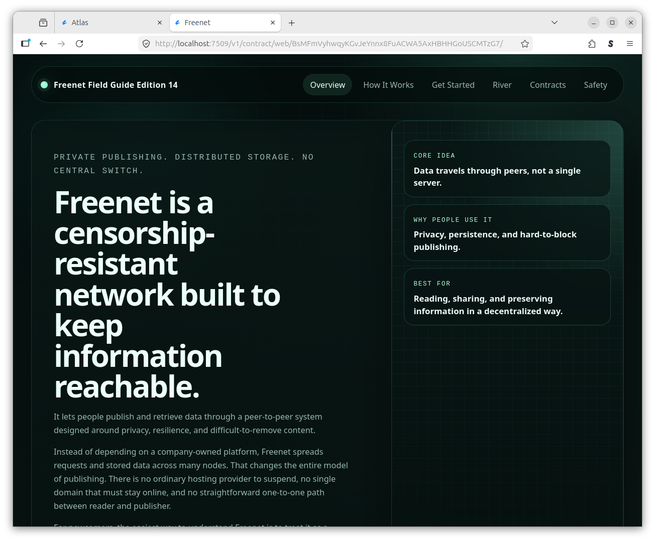Navigate to the River section
655x541 pixels.
coord(502,85)
